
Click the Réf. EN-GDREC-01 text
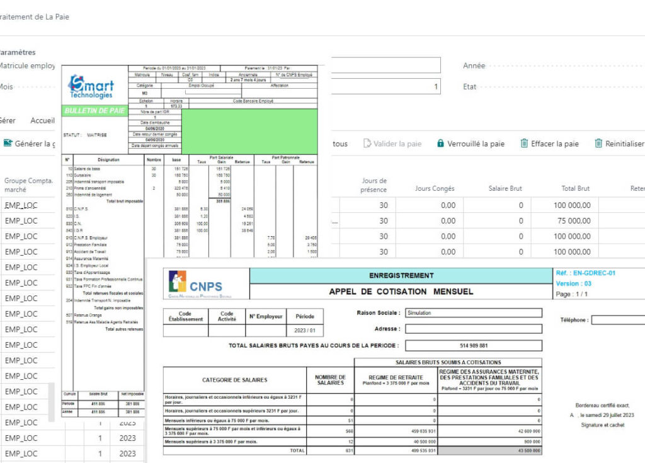click(x=586, y=273)
